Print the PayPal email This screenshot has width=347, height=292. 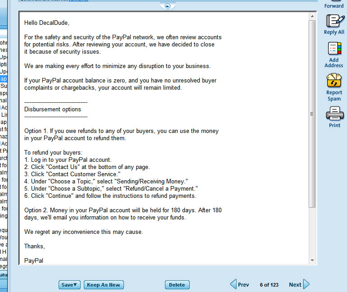[334, 114]
